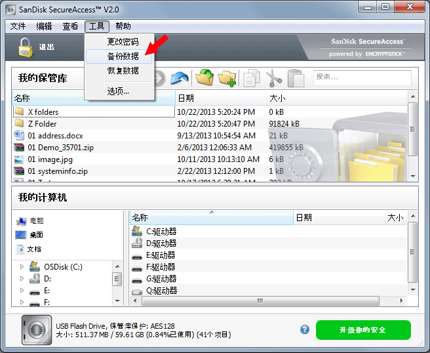Viewport: 430px width, 353px height.
Task: Choose 恢复数据 in the open menu
Action: click(x=123, y=70)
